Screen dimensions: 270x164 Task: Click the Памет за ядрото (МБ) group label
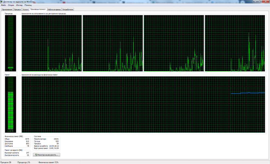click(x=13, y=150)
